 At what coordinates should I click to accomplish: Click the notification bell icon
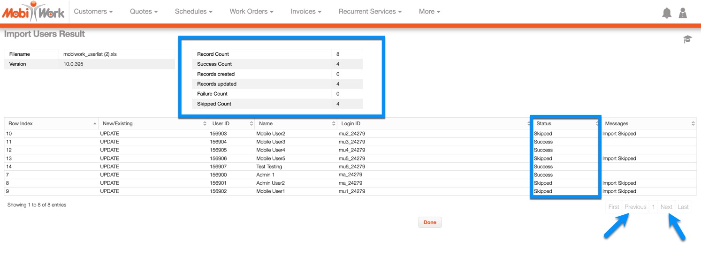tap(666, 13)
